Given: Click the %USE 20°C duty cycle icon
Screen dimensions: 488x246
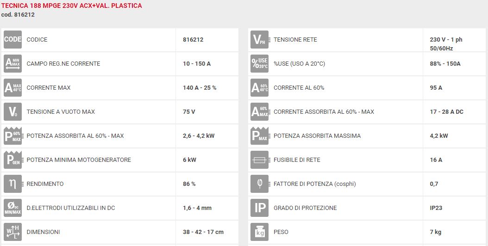Looking at the screenshot, I should click(260, 63).
